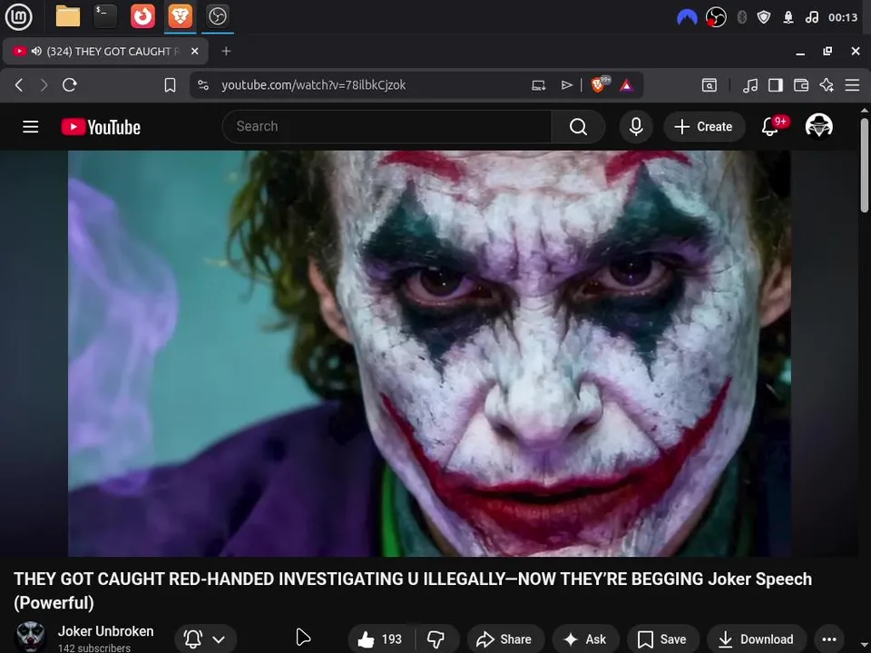The width and height of the screenshot is (871, 653).
Task: Open the Brave media playlist icon
Action: (750, 85)
